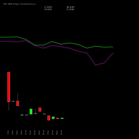Select the small red candlestick above 09 Jul
Screen dimensions: 139x139
[x=58, y=118]
